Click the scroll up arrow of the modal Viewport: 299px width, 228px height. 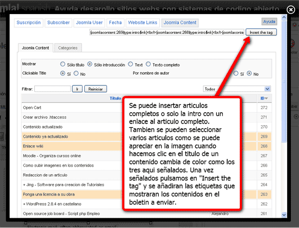click(284, 17)
